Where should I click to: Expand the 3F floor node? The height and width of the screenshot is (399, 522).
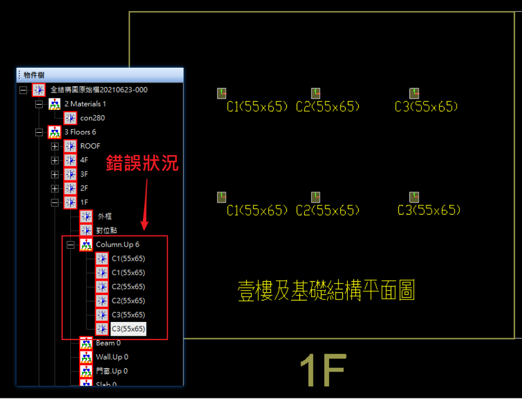[x=55, y=174]
